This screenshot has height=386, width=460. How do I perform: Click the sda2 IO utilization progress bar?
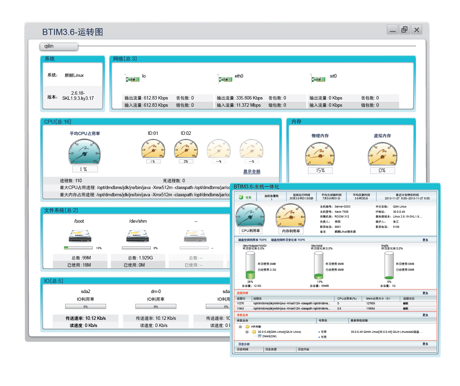tap(86, 307)
